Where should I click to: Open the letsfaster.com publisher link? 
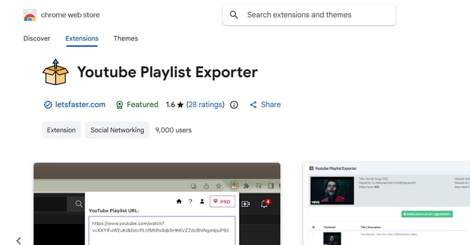80,105
